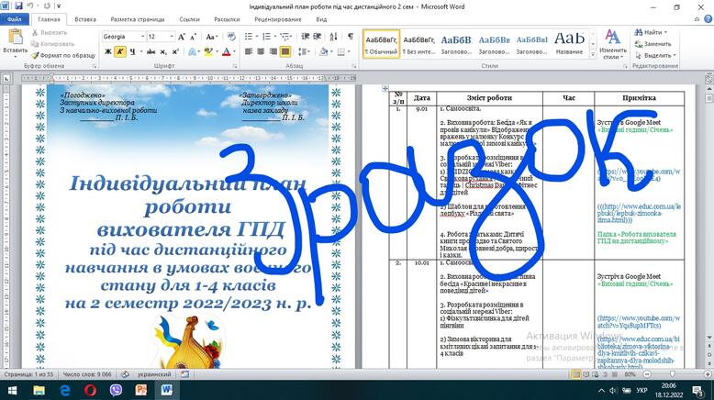Click the proofing check icon in status bar

coord(125,374)
